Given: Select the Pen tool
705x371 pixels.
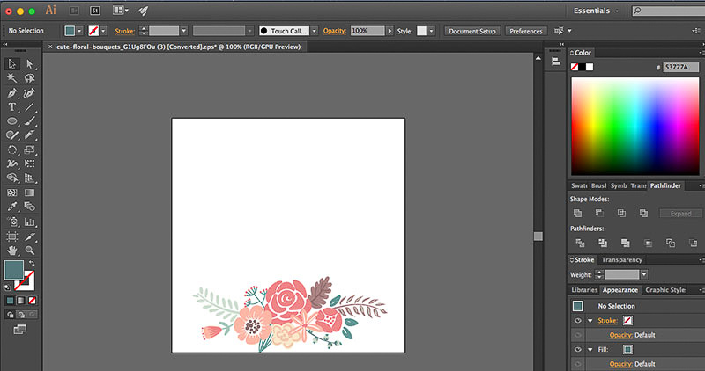Looking at the screenshot, I should point(12,93).
